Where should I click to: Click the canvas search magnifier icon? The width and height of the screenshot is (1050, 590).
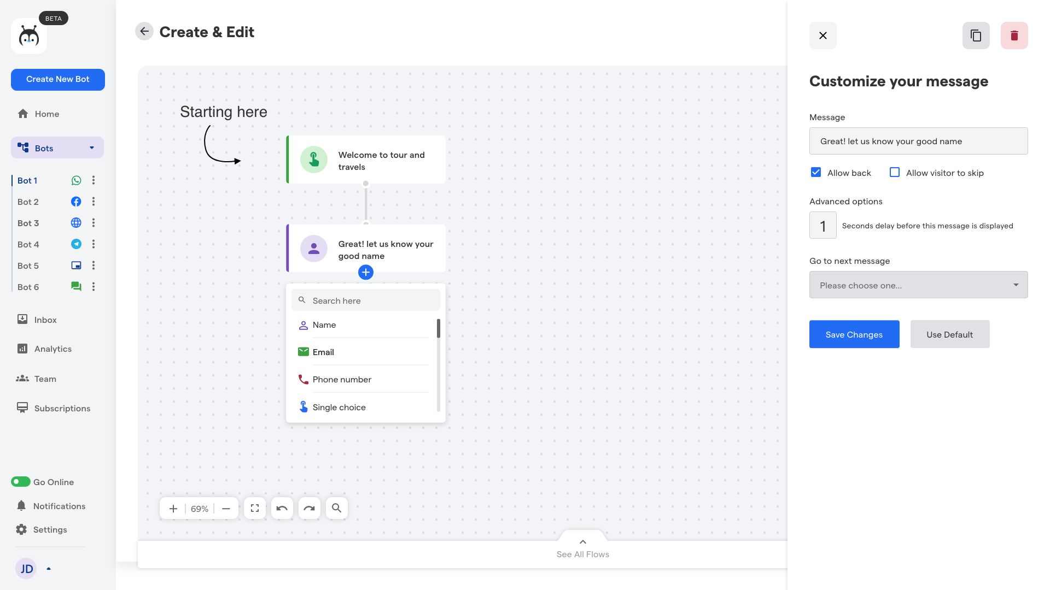[x=337, y=508]
